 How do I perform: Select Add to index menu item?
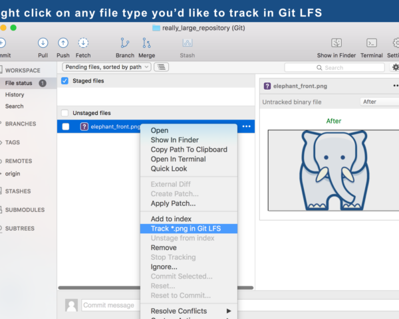[x=171, y=219]
